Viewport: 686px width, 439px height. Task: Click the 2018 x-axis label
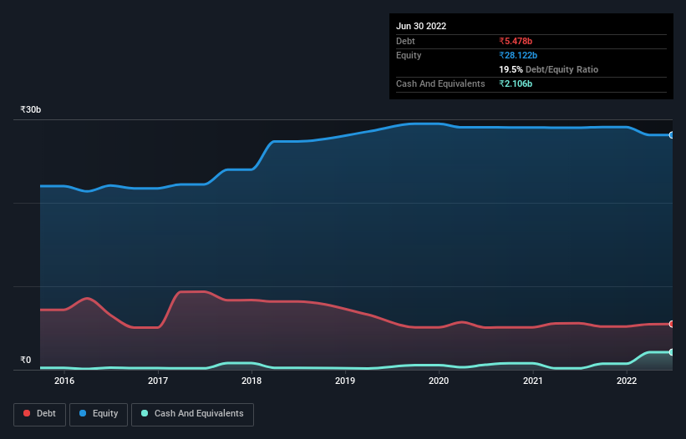[x=252, y=381]
